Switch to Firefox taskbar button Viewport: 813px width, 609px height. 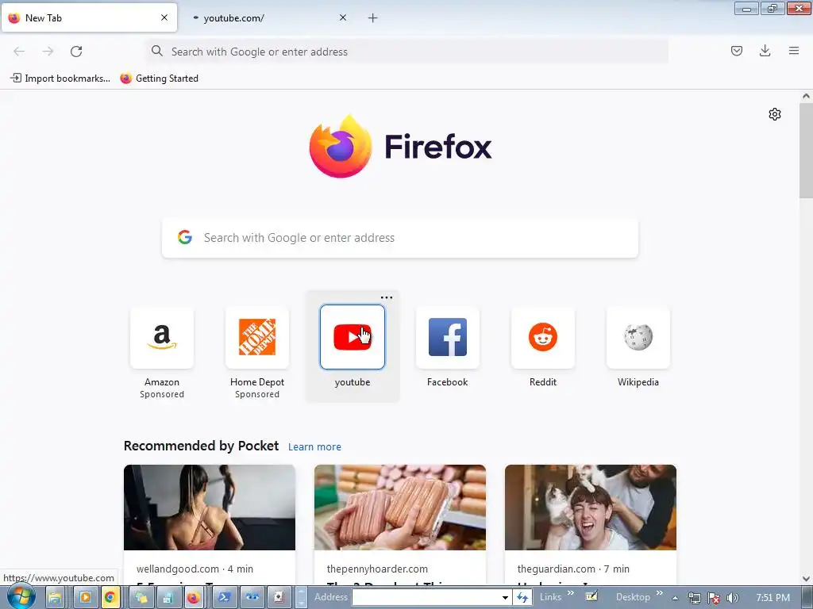tap(194, 598)
